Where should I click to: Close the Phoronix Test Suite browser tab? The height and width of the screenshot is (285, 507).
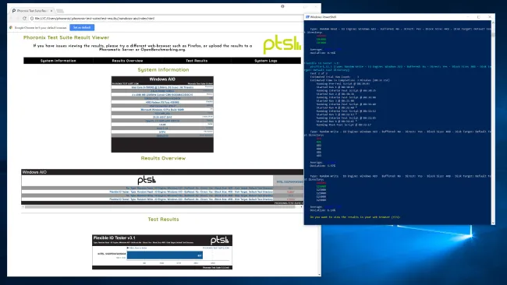(x=51, y=11)
